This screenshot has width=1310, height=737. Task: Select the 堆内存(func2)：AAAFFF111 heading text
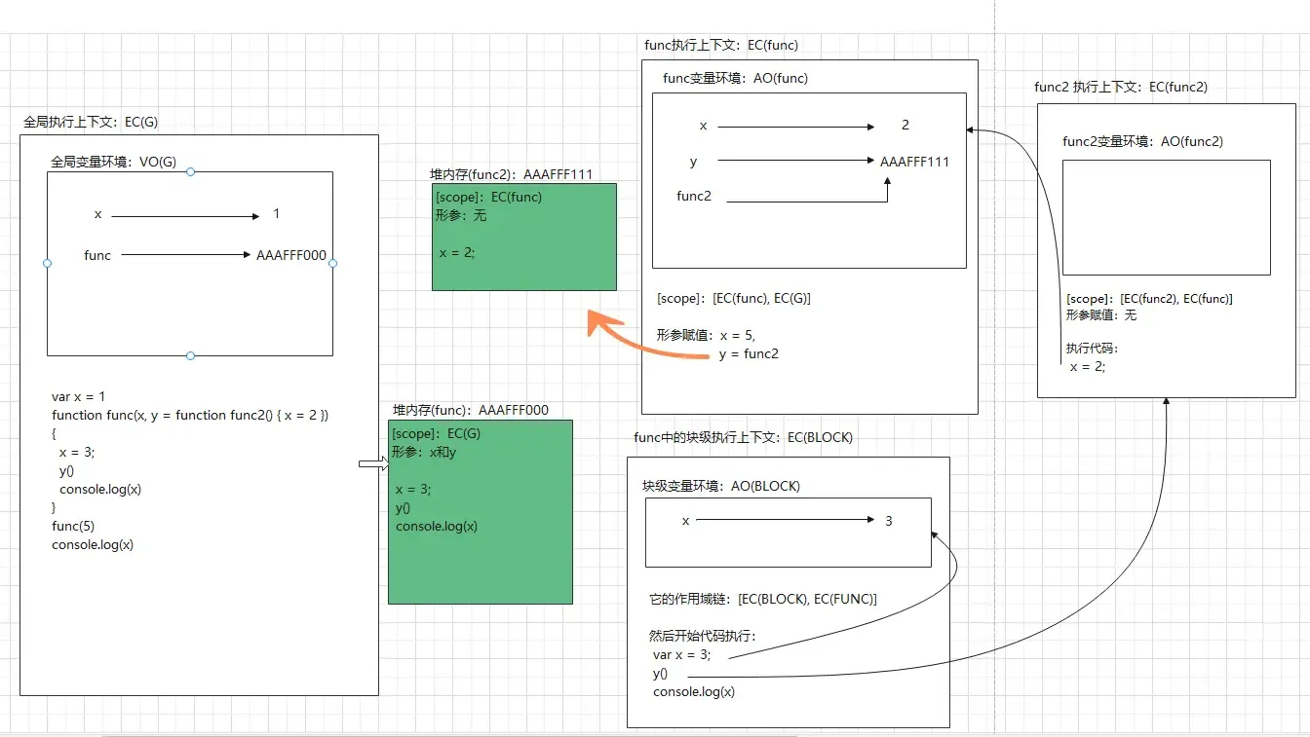(512, 174)
